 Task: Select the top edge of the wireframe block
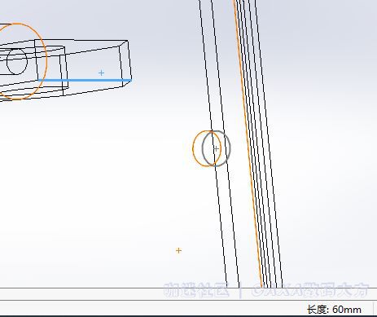coord(81,40)
